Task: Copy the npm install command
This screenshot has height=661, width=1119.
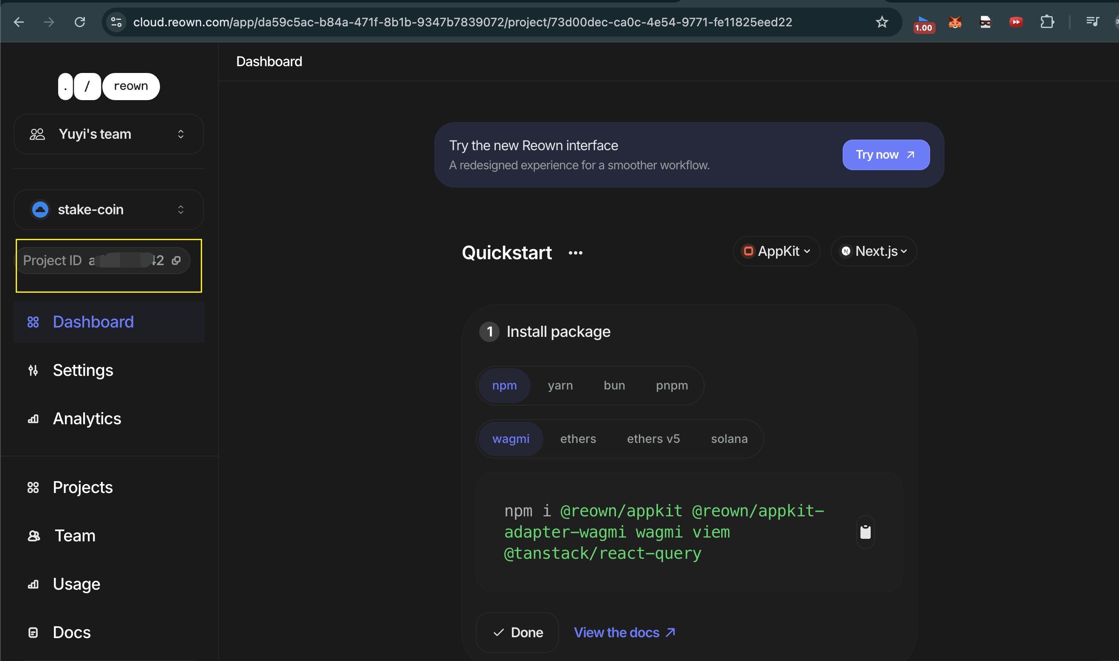Action: [865, 532]
